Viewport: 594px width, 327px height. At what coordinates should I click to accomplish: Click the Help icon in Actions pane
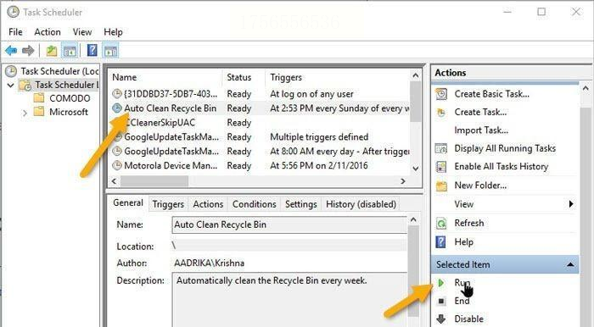tap(441, 242)
